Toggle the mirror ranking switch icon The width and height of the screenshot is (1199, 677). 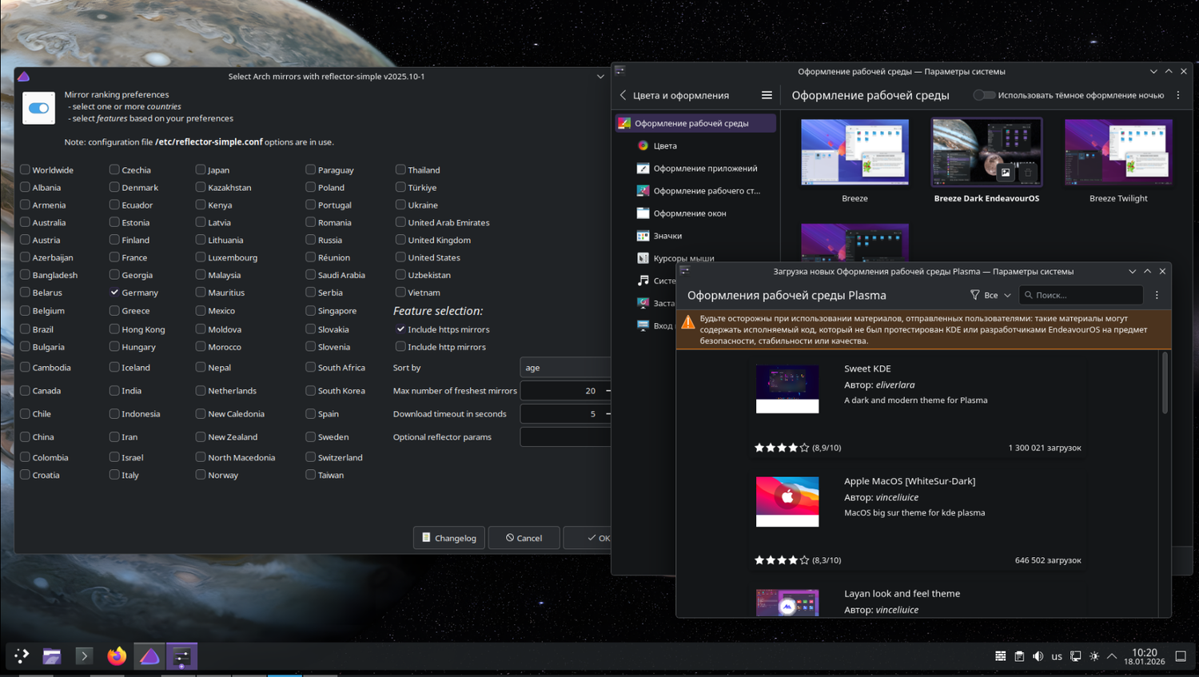(38, 108)
